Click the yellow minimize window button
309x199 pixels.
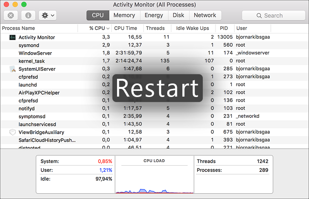(15, 4)
